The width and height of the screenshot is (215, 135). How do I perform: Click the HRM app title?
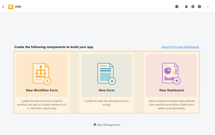[x=18, y=7]
